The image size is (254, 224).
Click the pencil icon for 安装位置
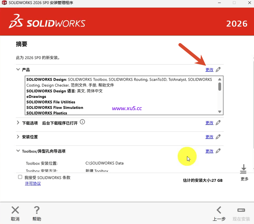[x=218, y=137]
